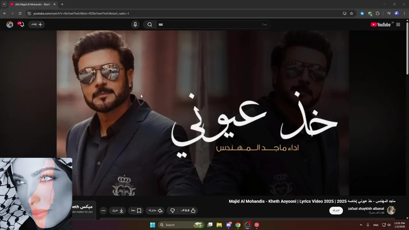Show hidden system tray icons
The height and width of the screenshot is (230, 409).
coord(361,225)
